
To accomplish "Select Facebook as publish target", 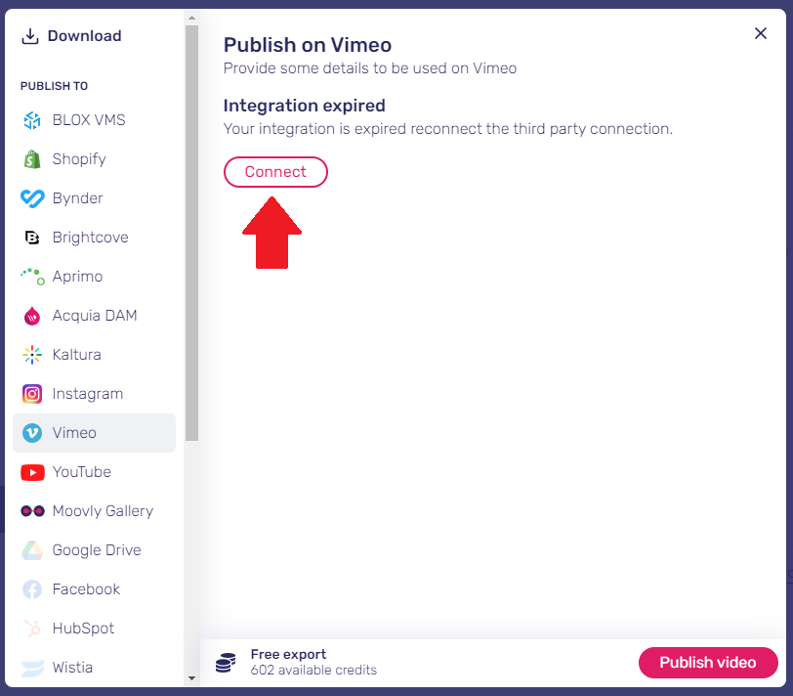I will (94, 589).
